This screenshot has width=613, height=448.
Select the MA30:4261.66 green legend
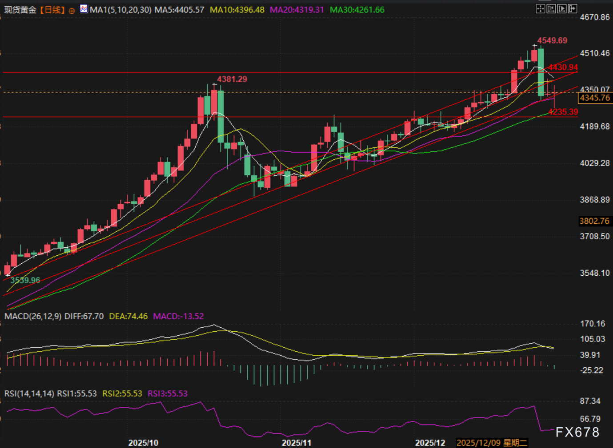click(x=357, y=10)
